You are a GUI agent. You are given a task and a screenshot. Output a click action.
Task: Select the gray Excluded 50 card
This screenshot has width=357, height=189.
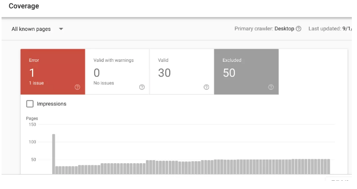tap(246, 72)
